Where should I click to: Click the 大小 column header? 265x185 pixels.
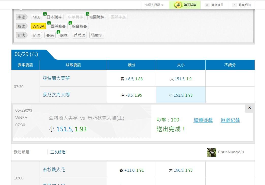tap(181, 65)
